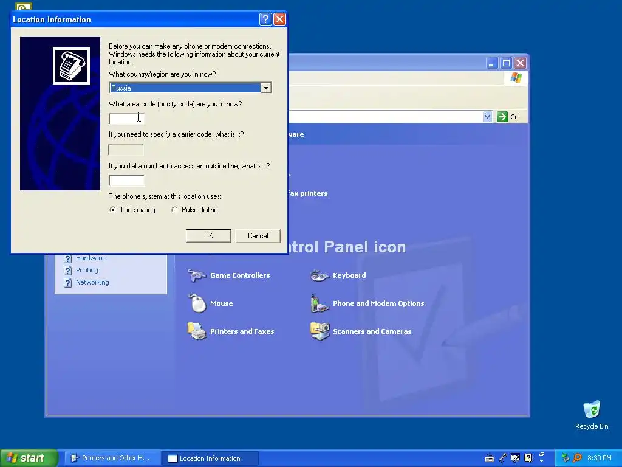Screen dimensions: 622x467
Task: Open the Recycle Bin desktop icon
Action: [x=592, y=410]
